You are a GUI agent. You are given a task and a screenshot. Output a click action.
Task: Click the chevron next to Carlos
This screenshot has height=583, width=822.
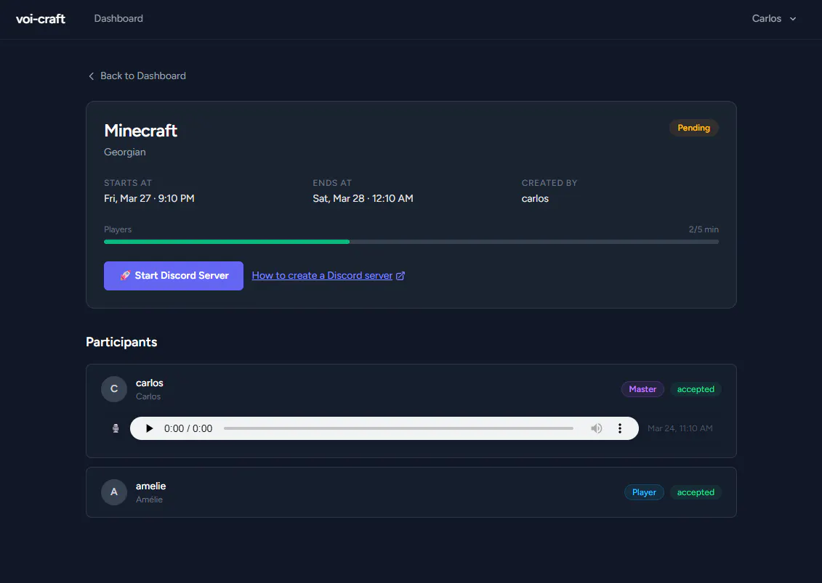[793, 19]
